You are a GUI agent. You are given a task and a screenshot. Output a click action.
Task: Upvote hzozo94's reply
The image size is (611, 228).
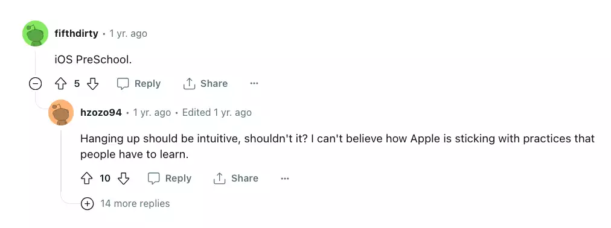tap(86, 179)
